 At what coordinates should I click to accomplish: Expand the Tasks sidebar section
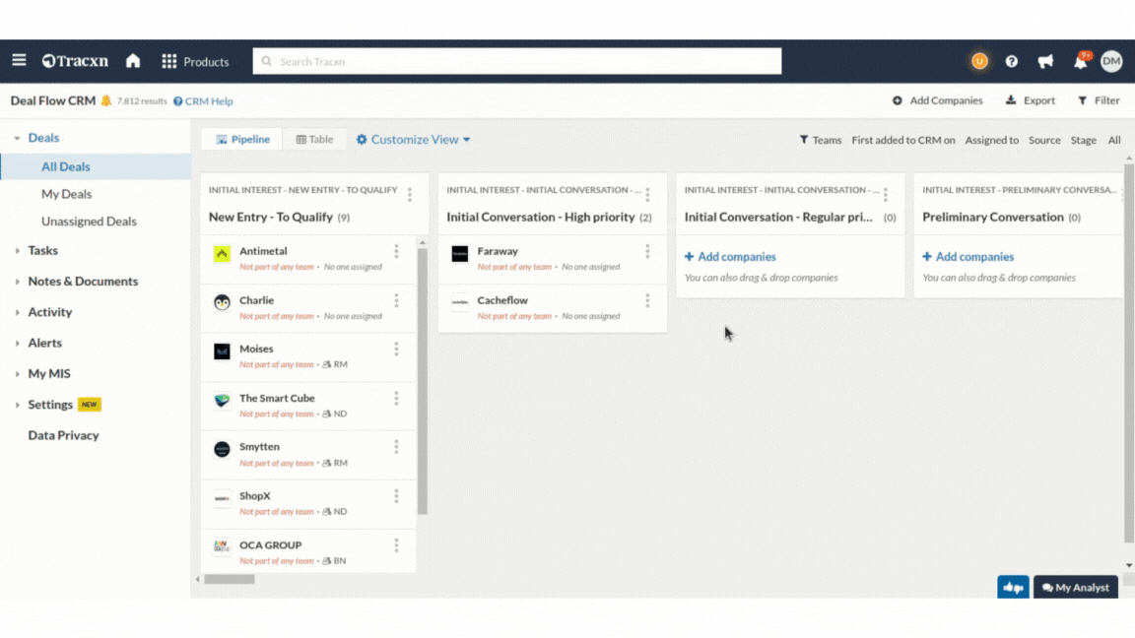tap(42, 250)
